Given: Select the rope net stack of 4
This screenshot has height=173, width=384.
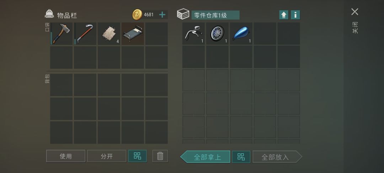Looking at the screenshot, I should 109,34.
